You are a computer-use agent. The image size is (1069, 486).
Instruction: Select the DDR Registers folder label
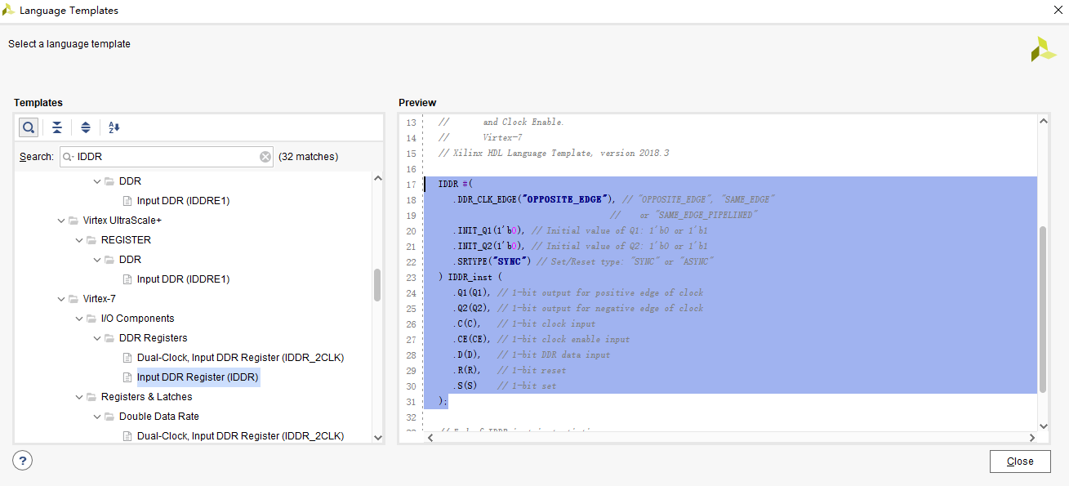click(153, 338)
